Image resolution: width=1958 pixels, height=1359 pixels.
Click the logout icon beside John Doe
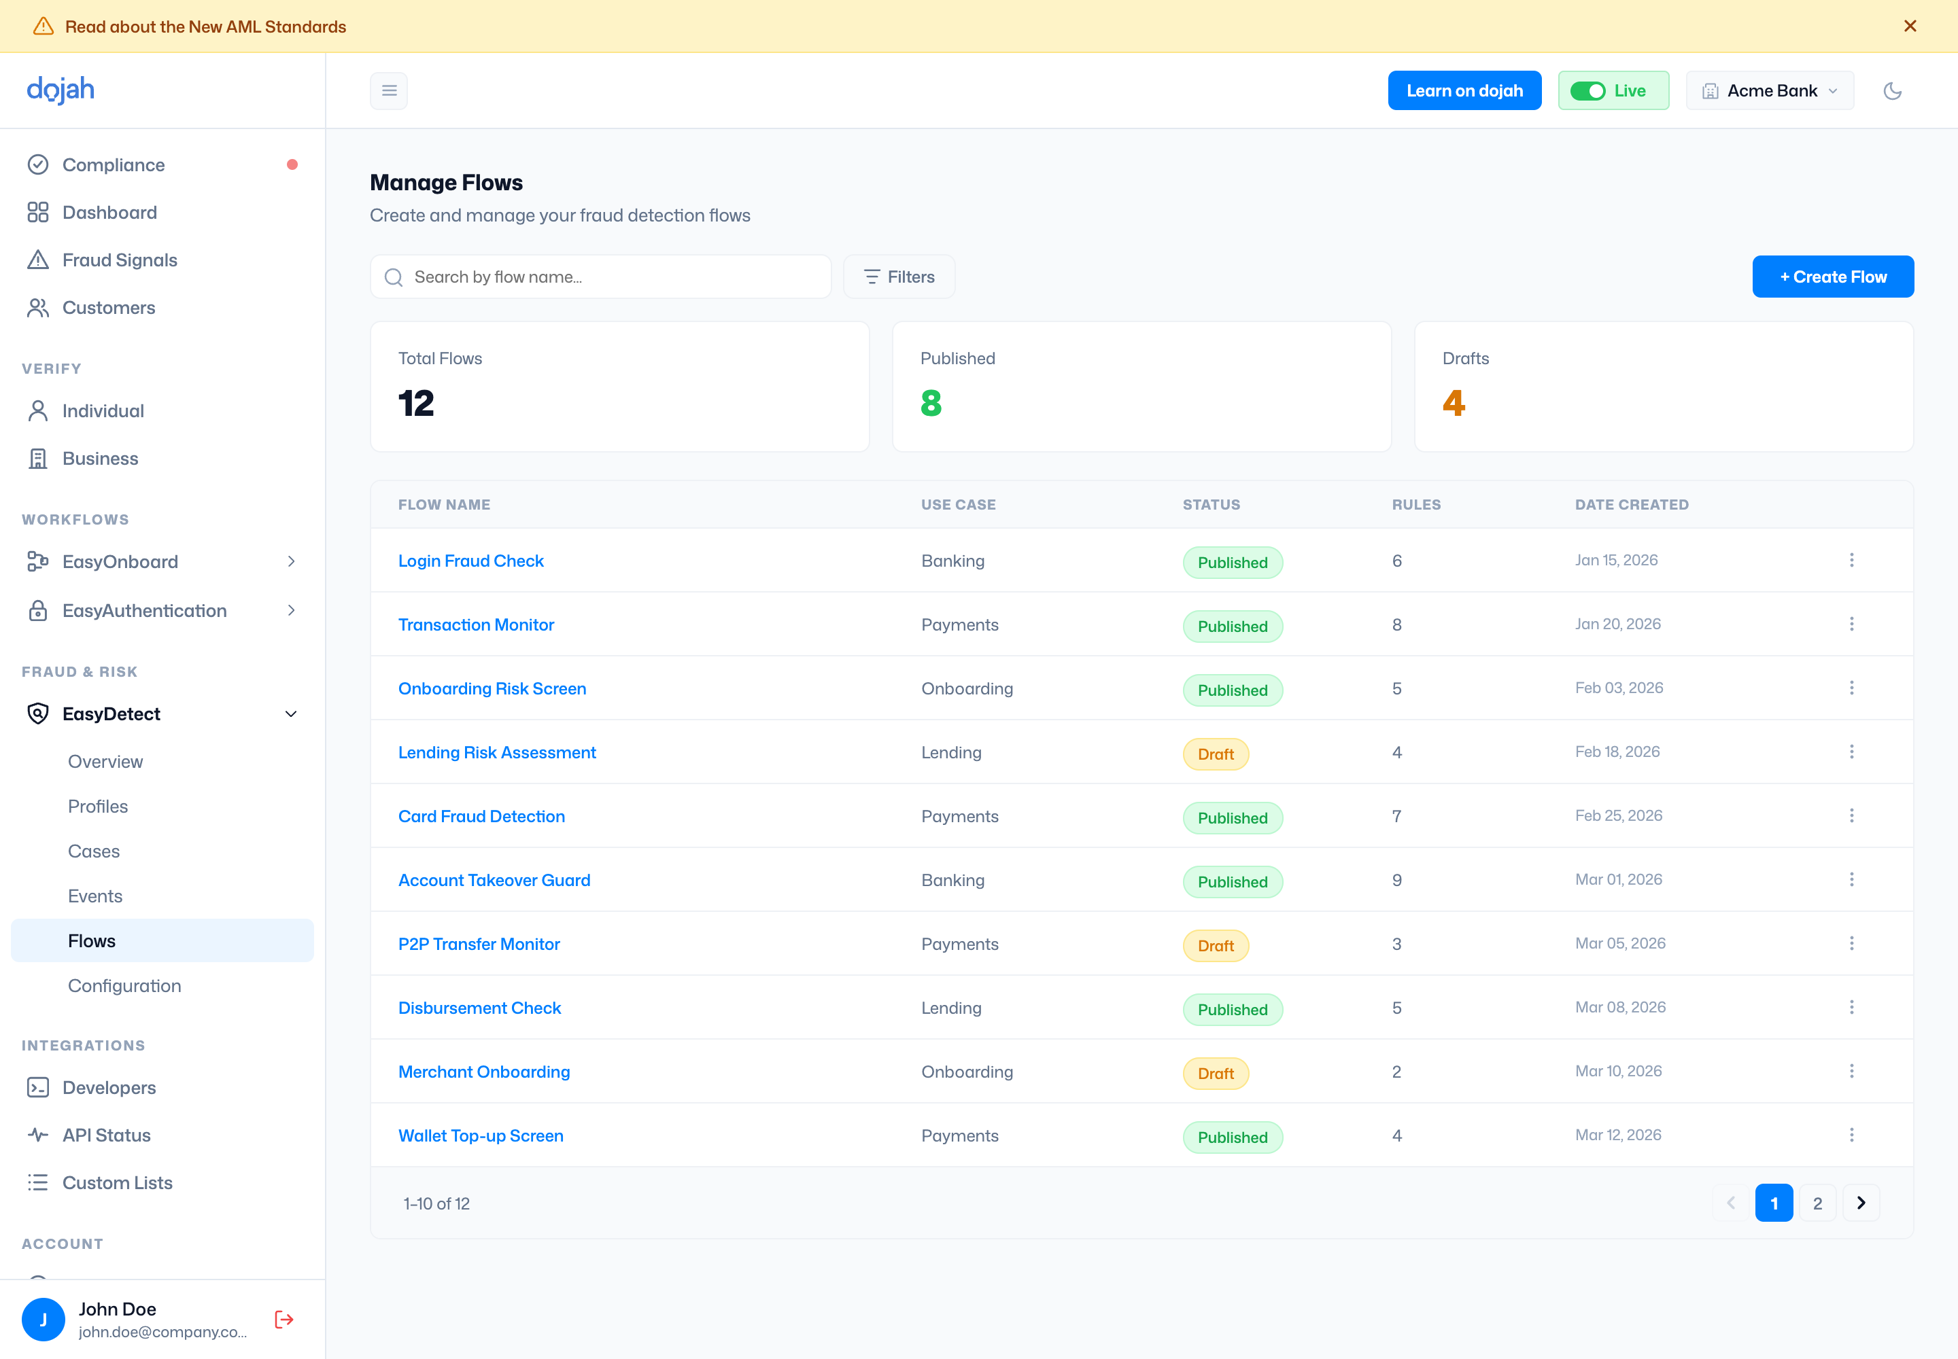pos(284,1319)
